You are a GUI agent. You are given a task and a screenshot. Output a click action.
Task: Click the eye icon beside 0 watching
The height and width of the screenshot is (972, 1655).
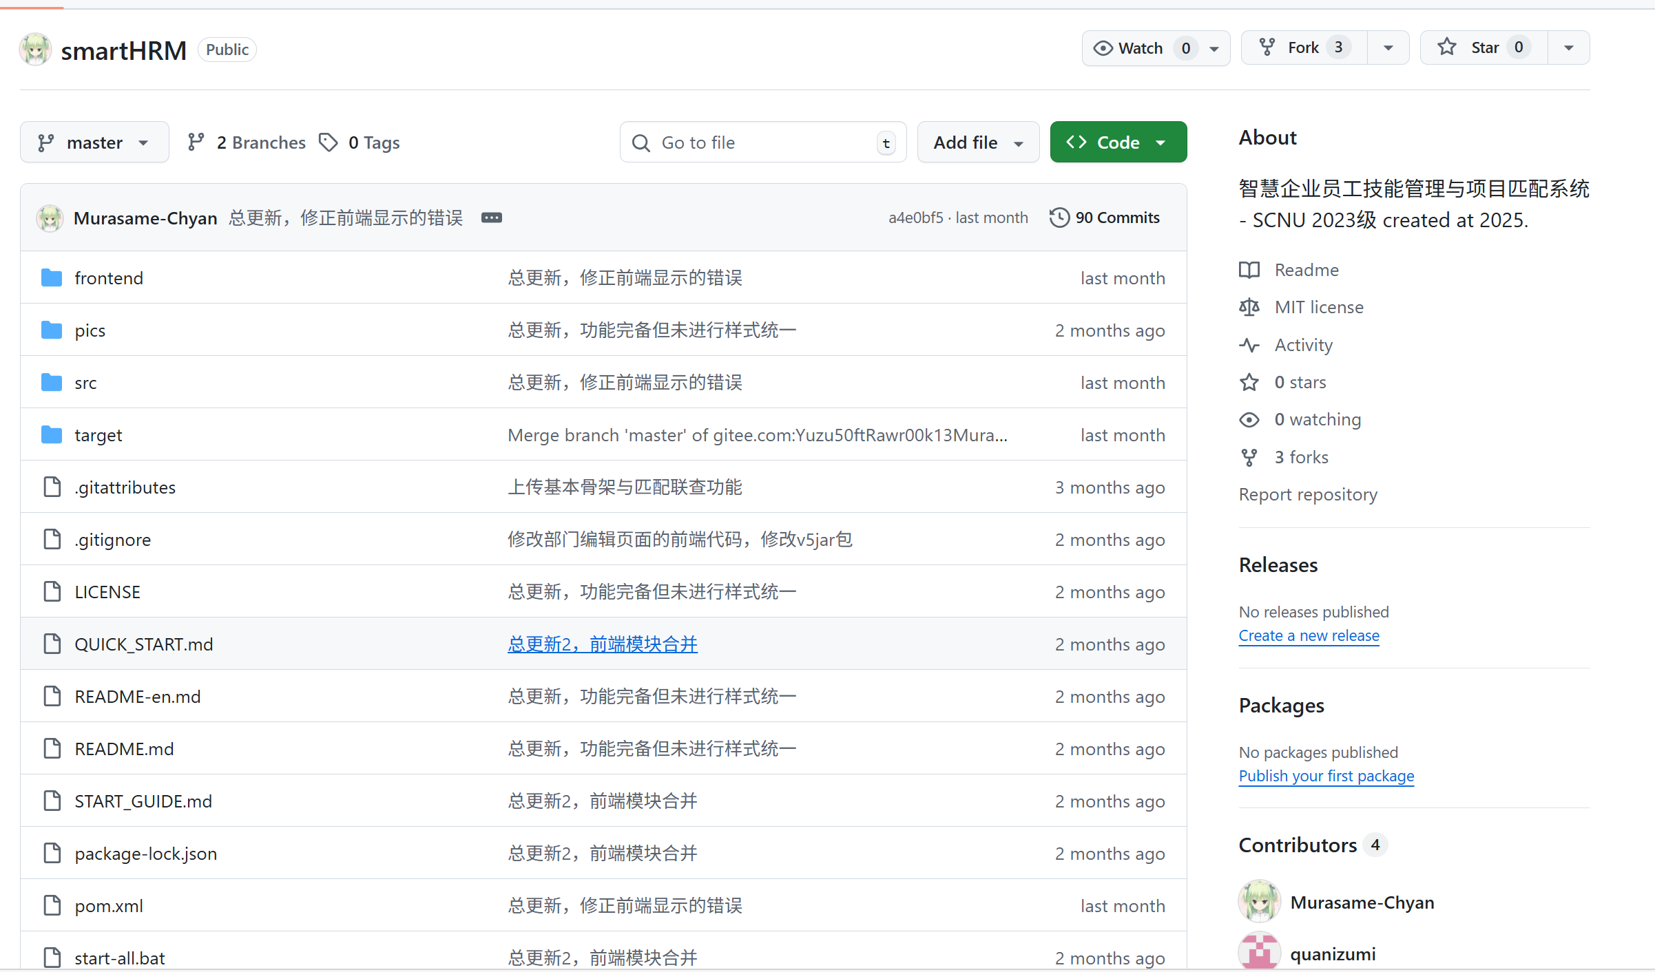pos(1249,420)
